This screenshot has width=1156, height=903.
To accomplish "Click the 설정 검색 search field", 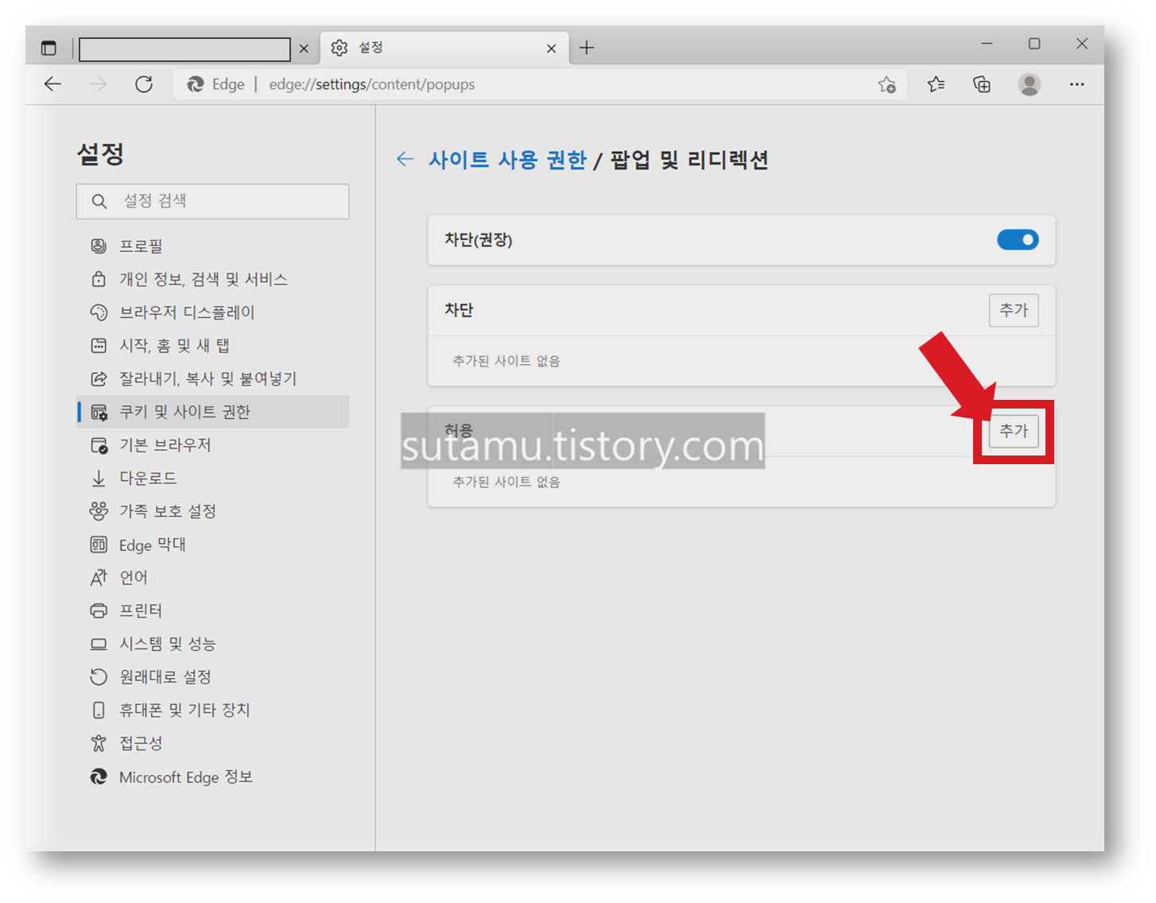I will coord(212,201).
